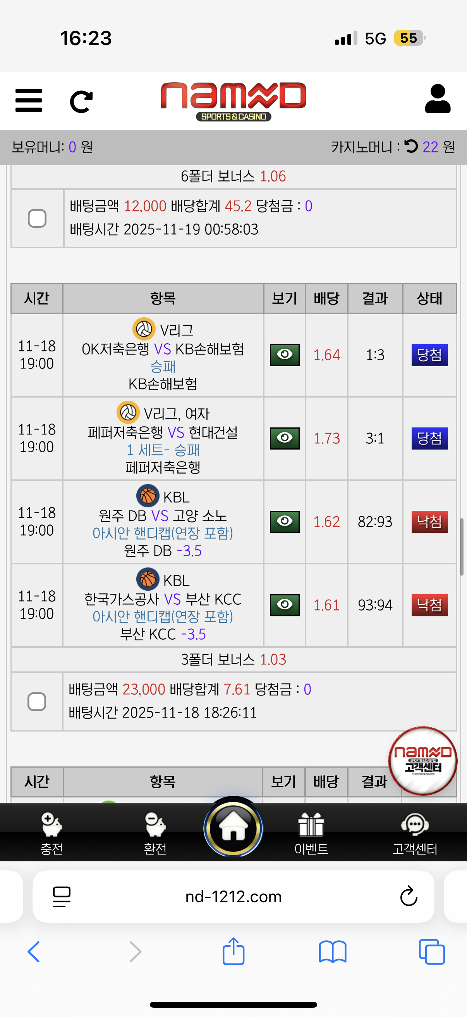Check the 23,000 bet slip checkbox
This screenshot has height=1017, width=467.
37,702
